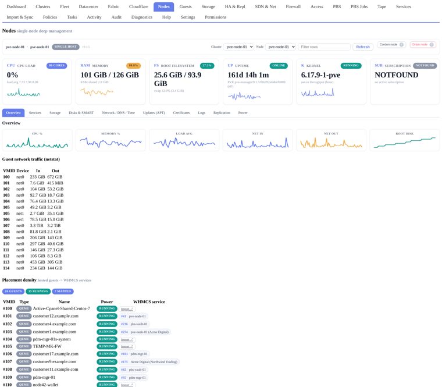
Task: Open Import & Sync navigation item
Action: 20,17
